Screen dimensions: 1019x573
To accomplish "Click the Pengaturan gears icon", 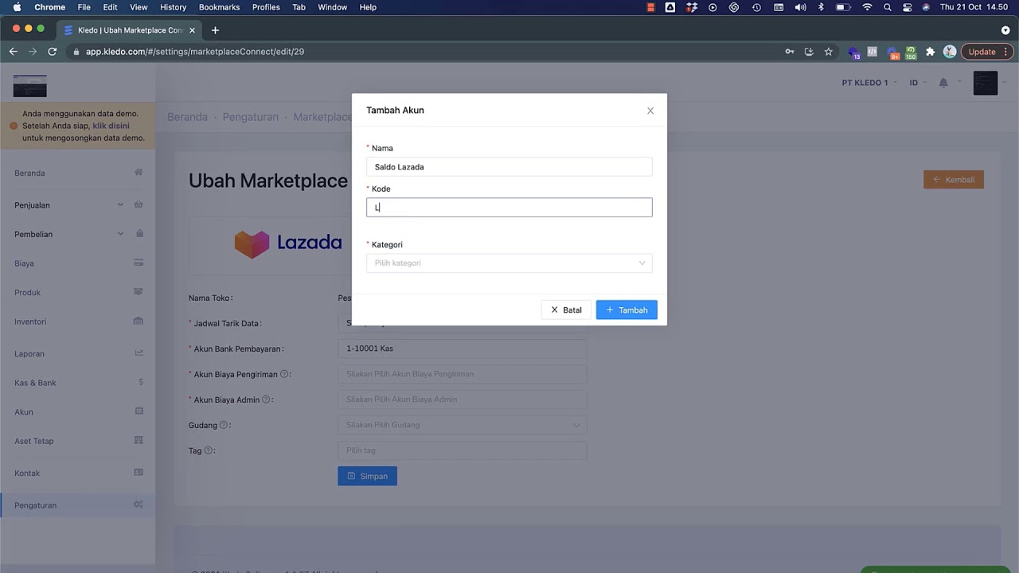I will (x=139, y=505).
